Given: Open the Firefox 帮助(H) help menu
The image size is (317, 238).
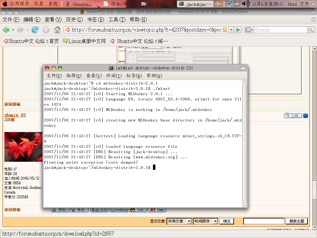Looking at the screenshot, I should tap(138, 20).
